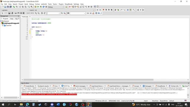
Task: Click the Save file toolbar icon
Action: click(8, 7)
